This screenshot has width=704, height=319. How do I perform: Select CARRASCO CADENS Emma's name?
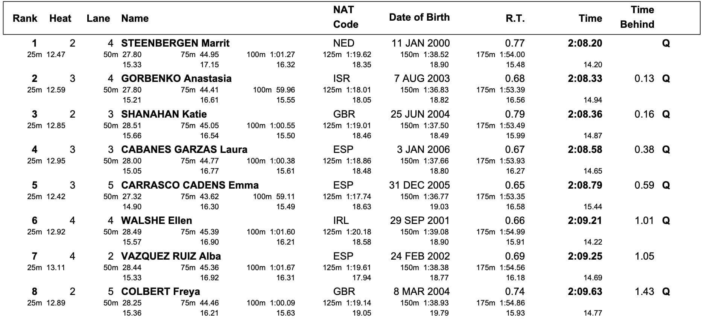click(x=190, y=185)
